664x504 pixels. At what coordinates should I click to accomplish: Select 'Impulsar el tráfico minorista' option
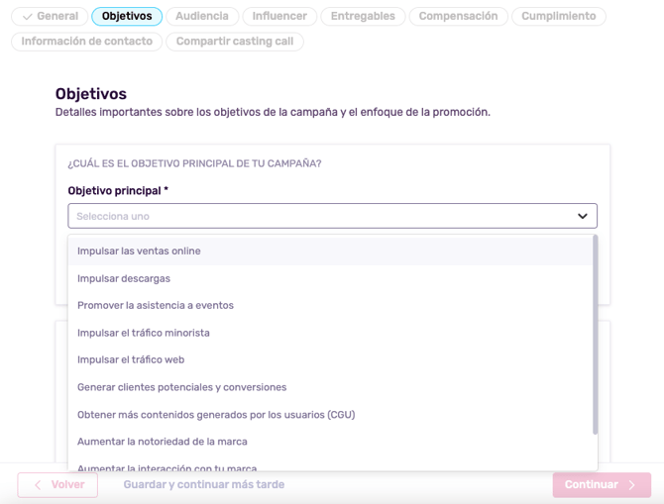point(144,333)
